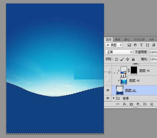Open the 正常 blend mode dropdown
Screen dimensions: 157x138
119,52
